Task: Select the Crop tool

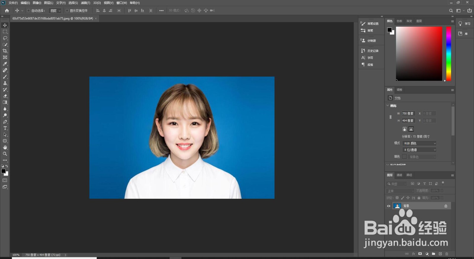Action: (x=5, y=51)
